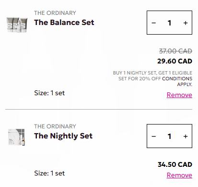Viewport: 198px width, 187px height.
Task: Select the 34.50 CAD price
Action: click(x=175, y=164)
